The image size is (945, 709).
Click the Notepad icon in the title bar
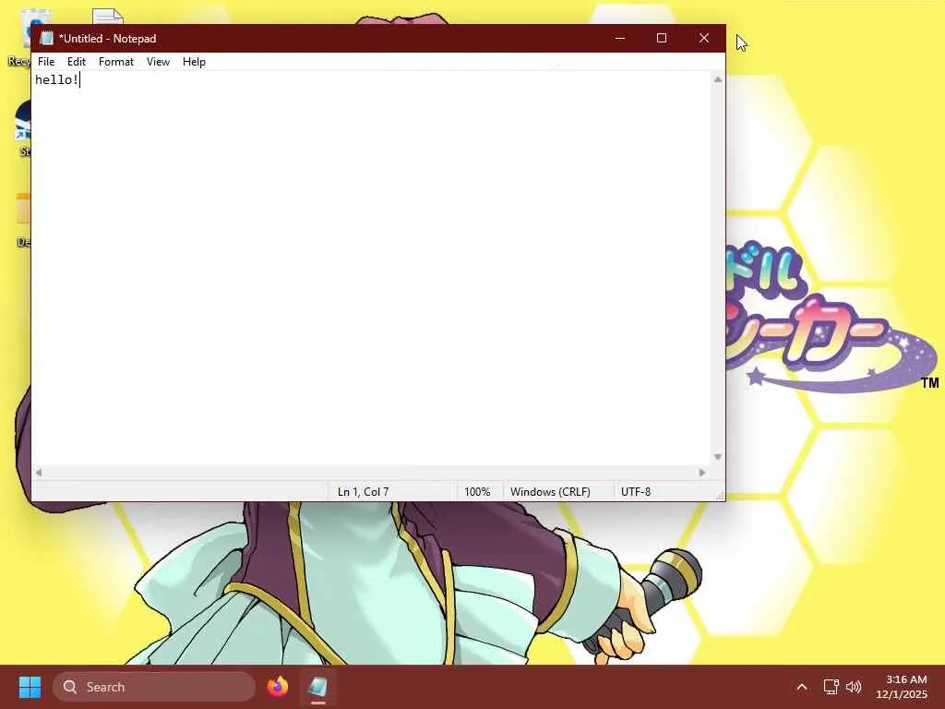point(46,38)
